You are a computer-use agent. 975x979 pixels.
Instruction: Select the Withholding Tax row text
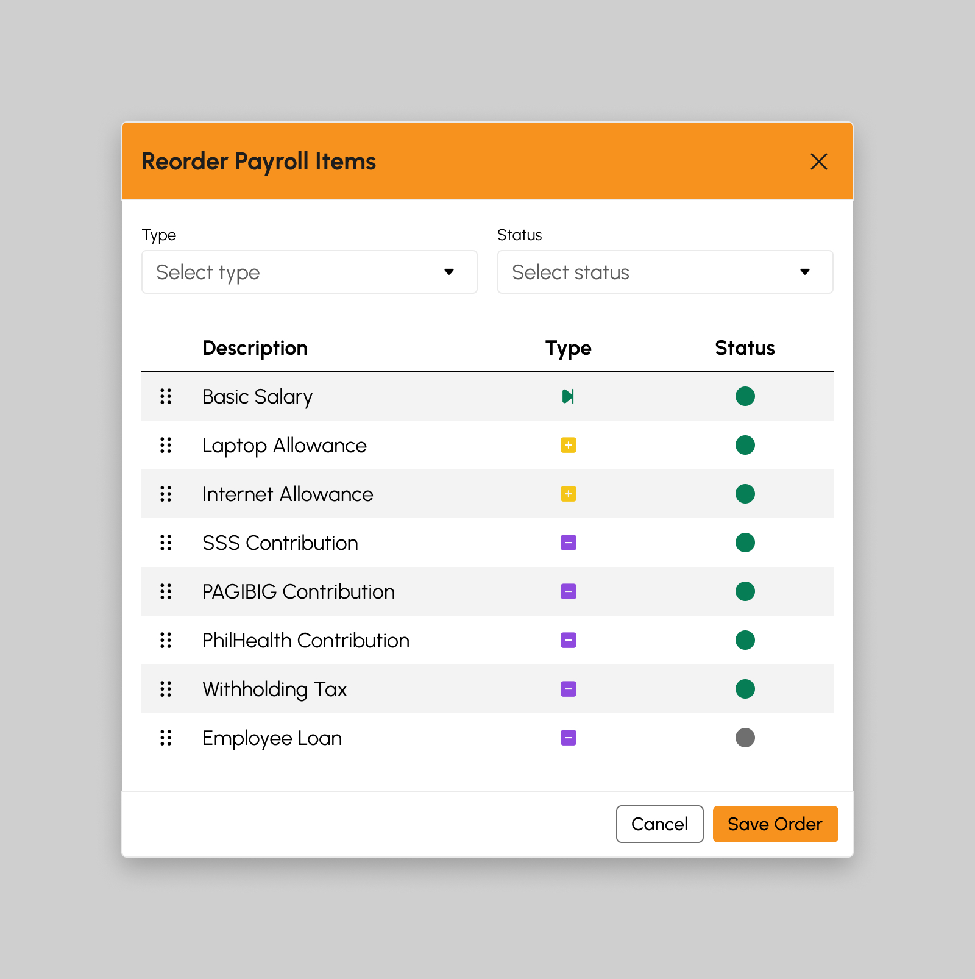pyautogui.click(x=275, y=689)
